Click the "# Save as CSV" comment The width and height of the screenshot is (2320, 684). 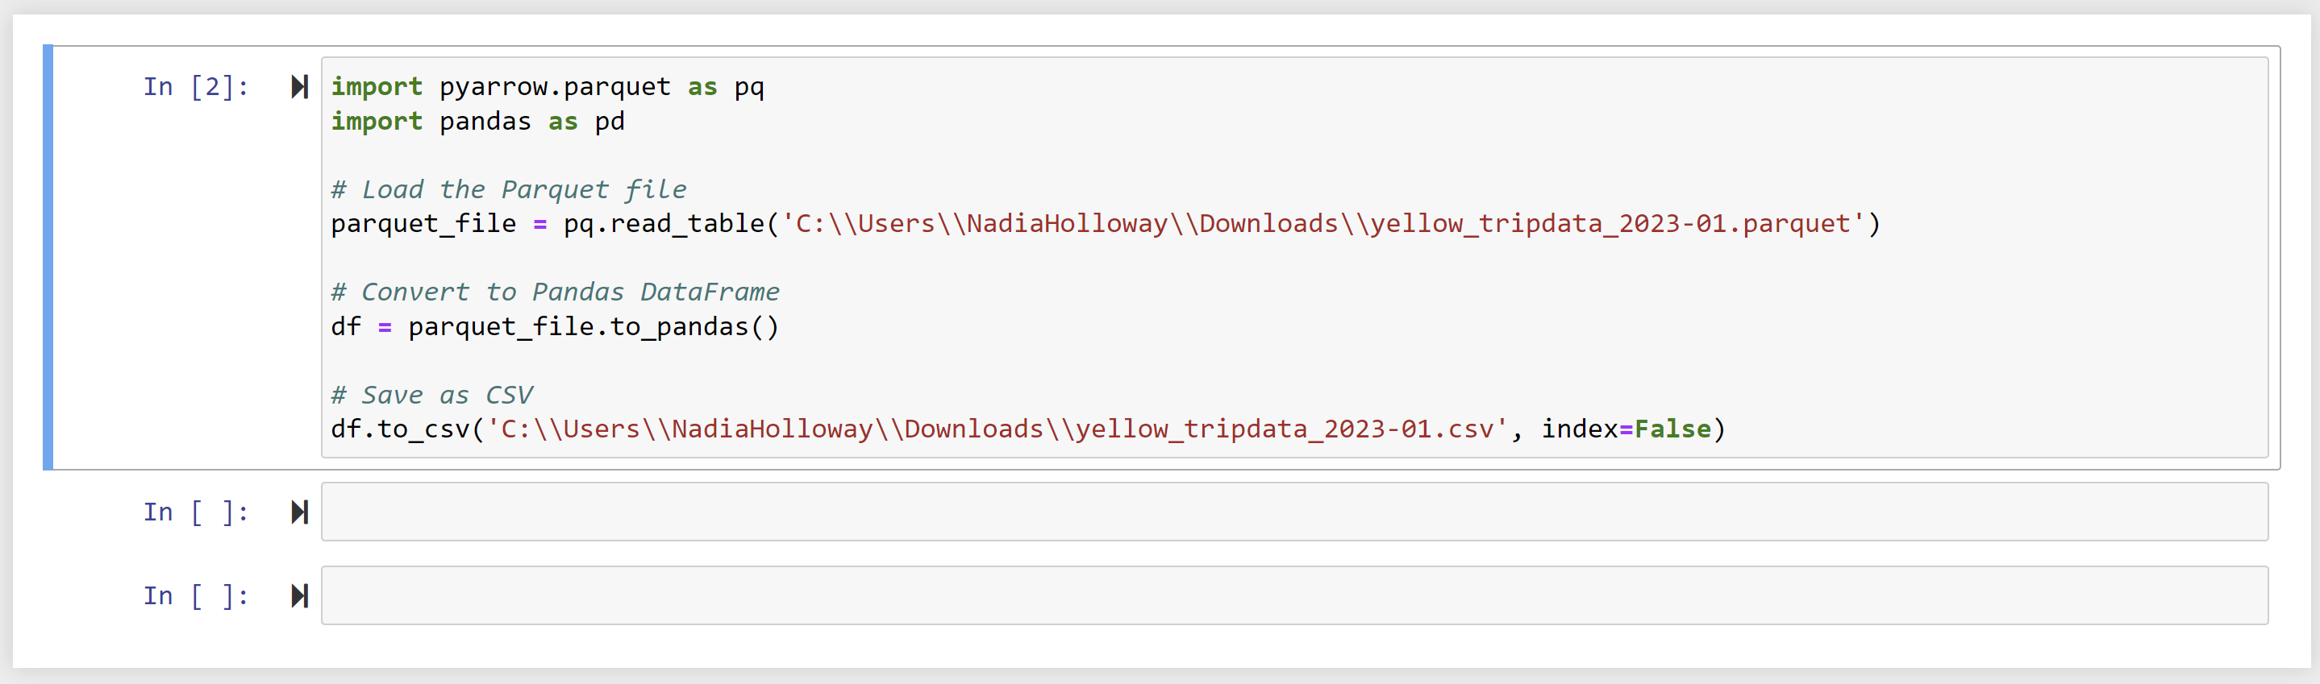431,395
